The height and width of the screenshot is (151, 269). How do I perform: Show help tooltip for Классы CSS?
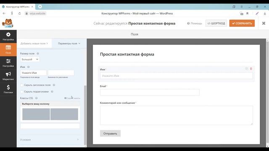37,98
